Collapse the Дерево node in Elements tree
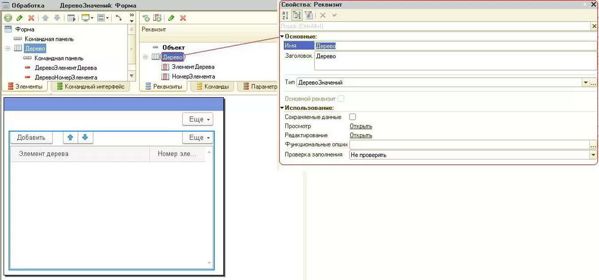The height and width of the screenshot is (280, 599). (x=8, y=49)
